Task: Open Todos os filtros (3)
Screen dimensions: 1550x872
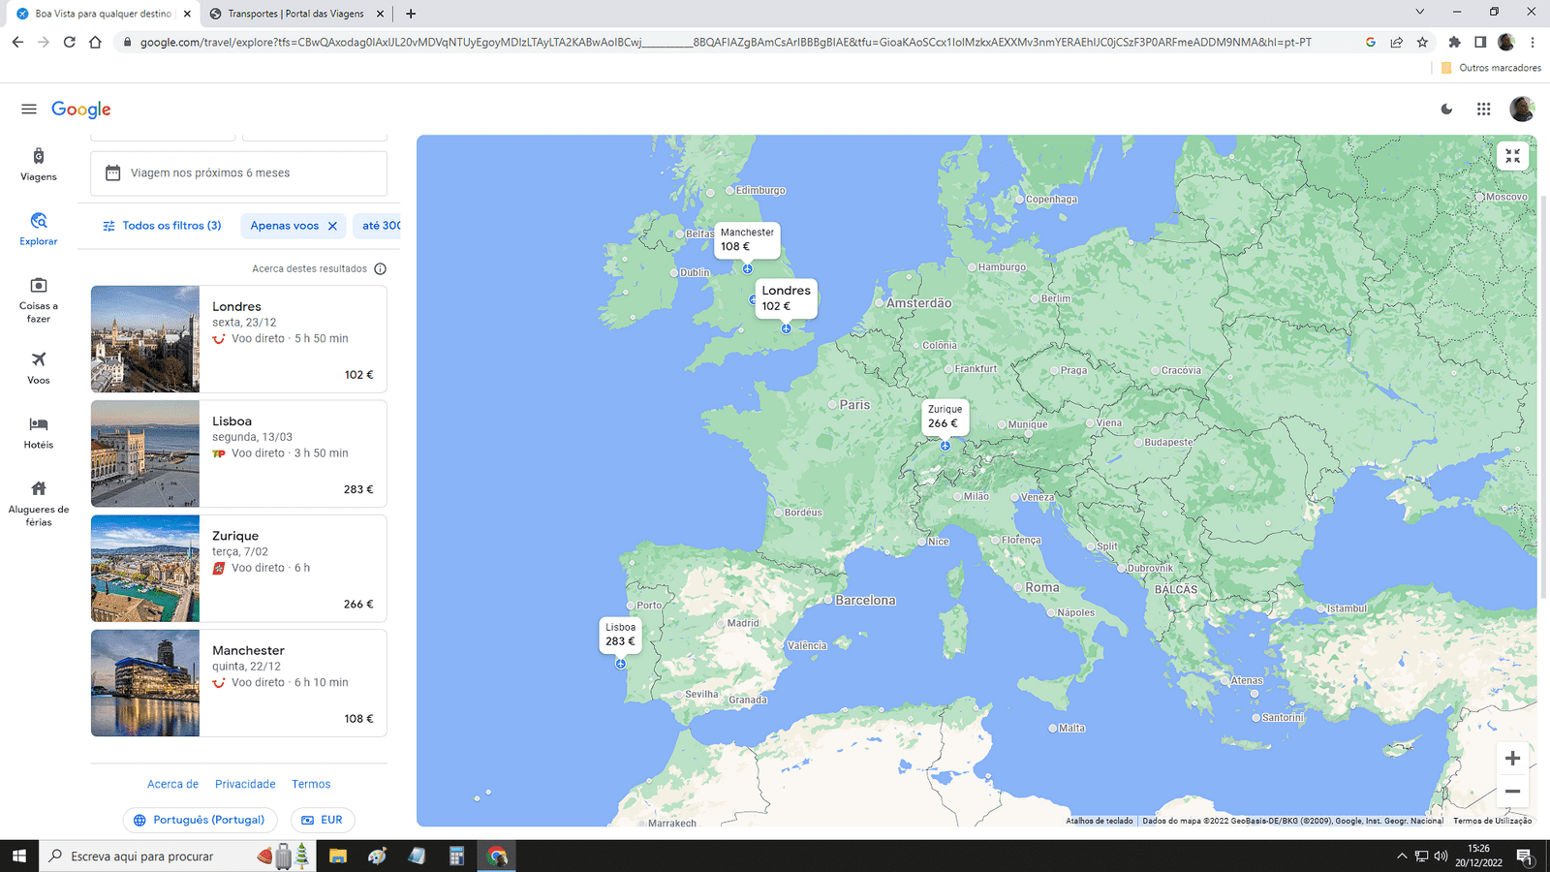Action: (163, 226)
